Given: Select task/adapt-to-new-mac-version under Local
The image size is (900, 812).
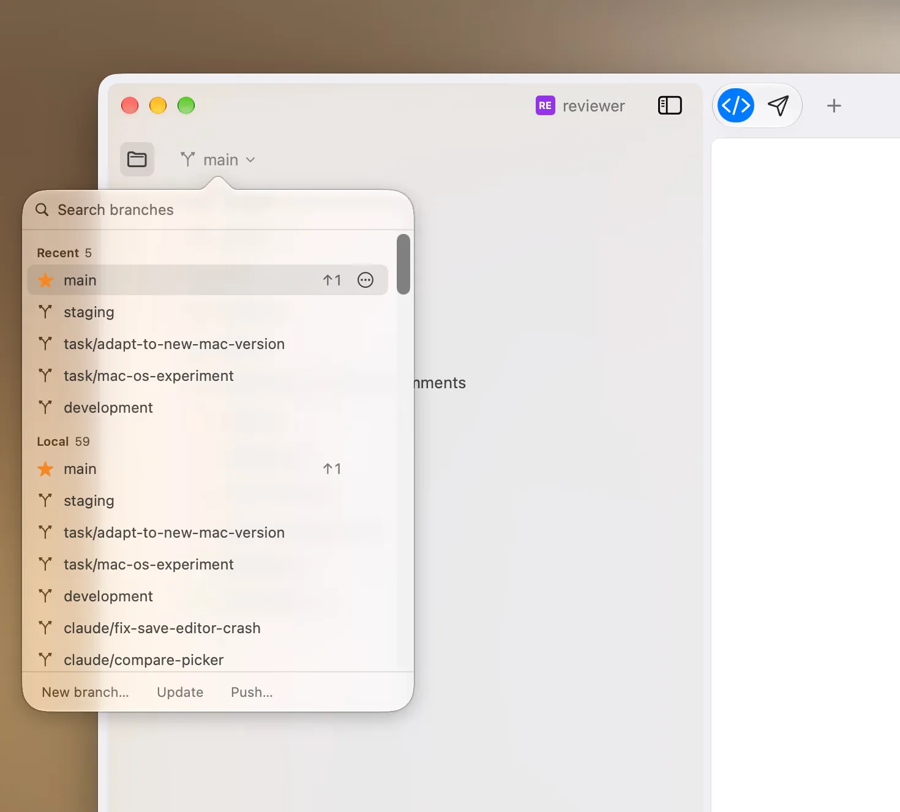Looking at the screenshot, I should (208, 532).
